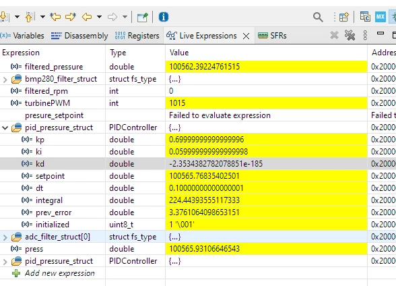Open the MX device configuration perspective
This screenshot has height=286, width=396.
pos(381,17)
